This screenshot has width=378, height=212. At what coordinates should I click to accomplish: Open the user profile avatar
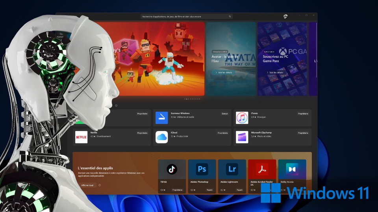click(285, 16)
